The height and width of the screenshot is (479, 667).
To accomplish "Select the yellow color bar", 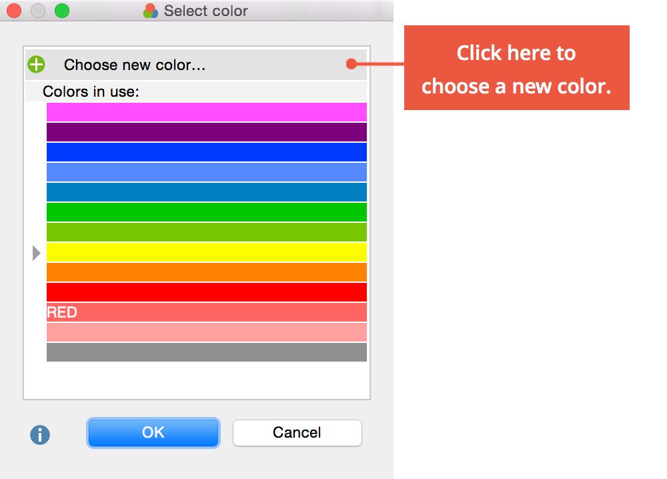I will (x=206, y=252).
